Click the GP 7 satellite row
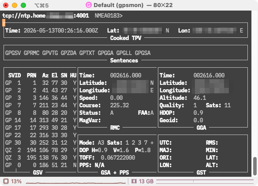 pyautogui.click(x=41, y=105)
